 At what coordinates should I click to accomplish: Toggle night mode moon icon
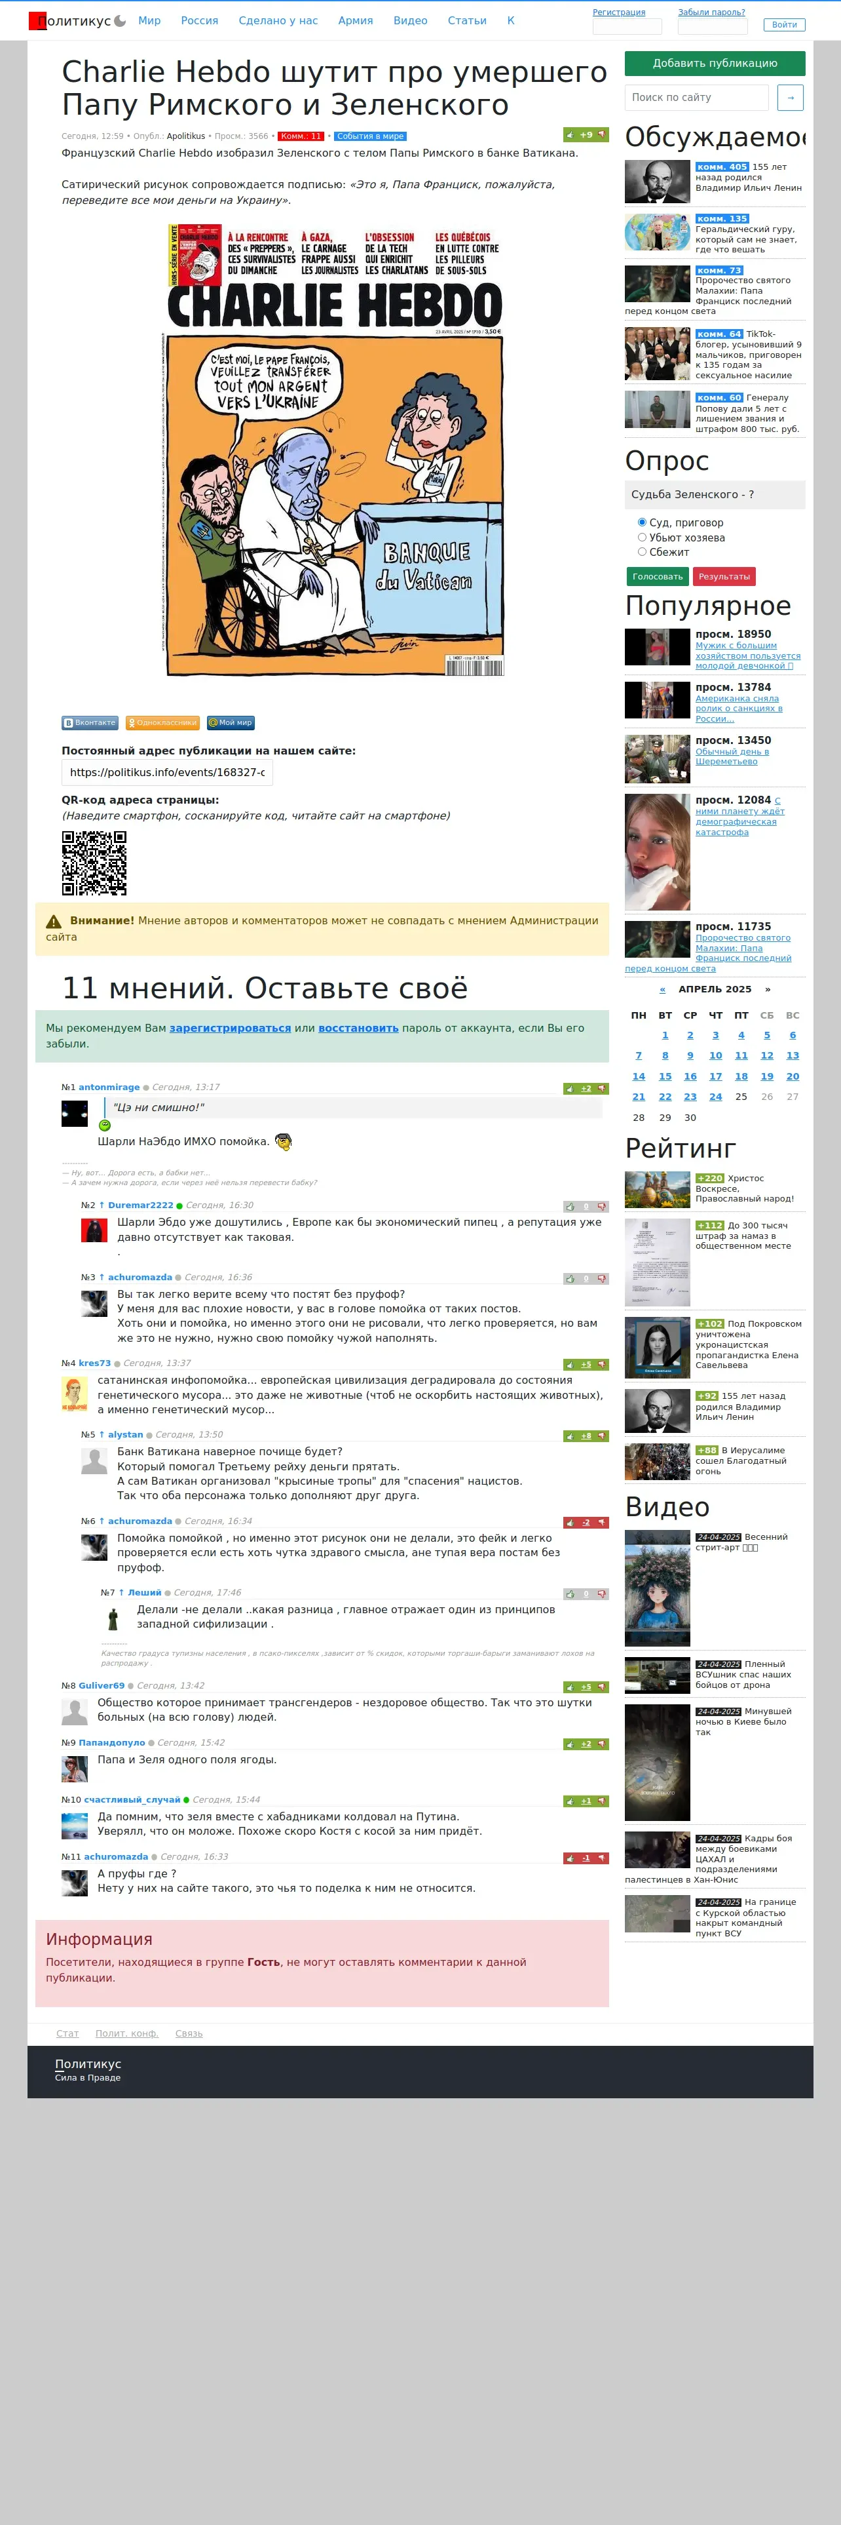121,20
